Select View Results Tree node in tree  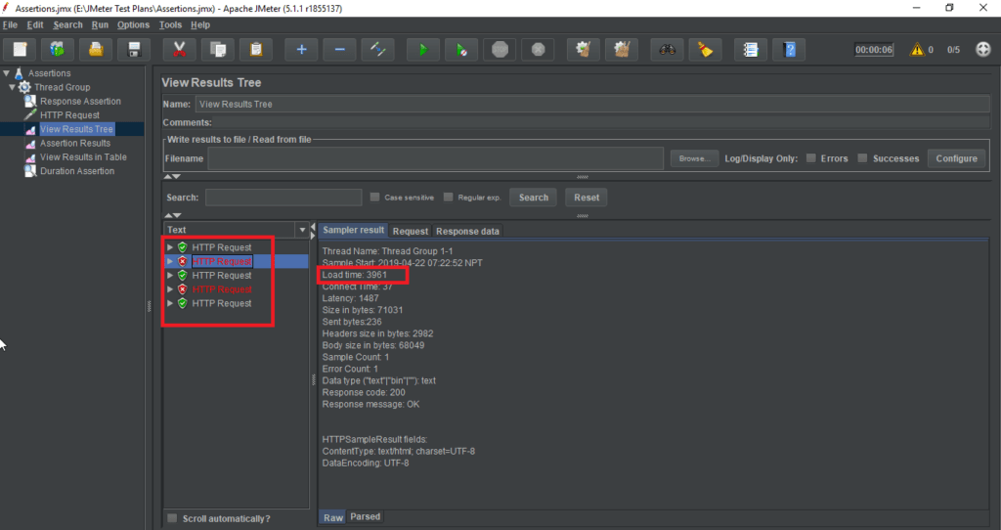pos(76,129)
